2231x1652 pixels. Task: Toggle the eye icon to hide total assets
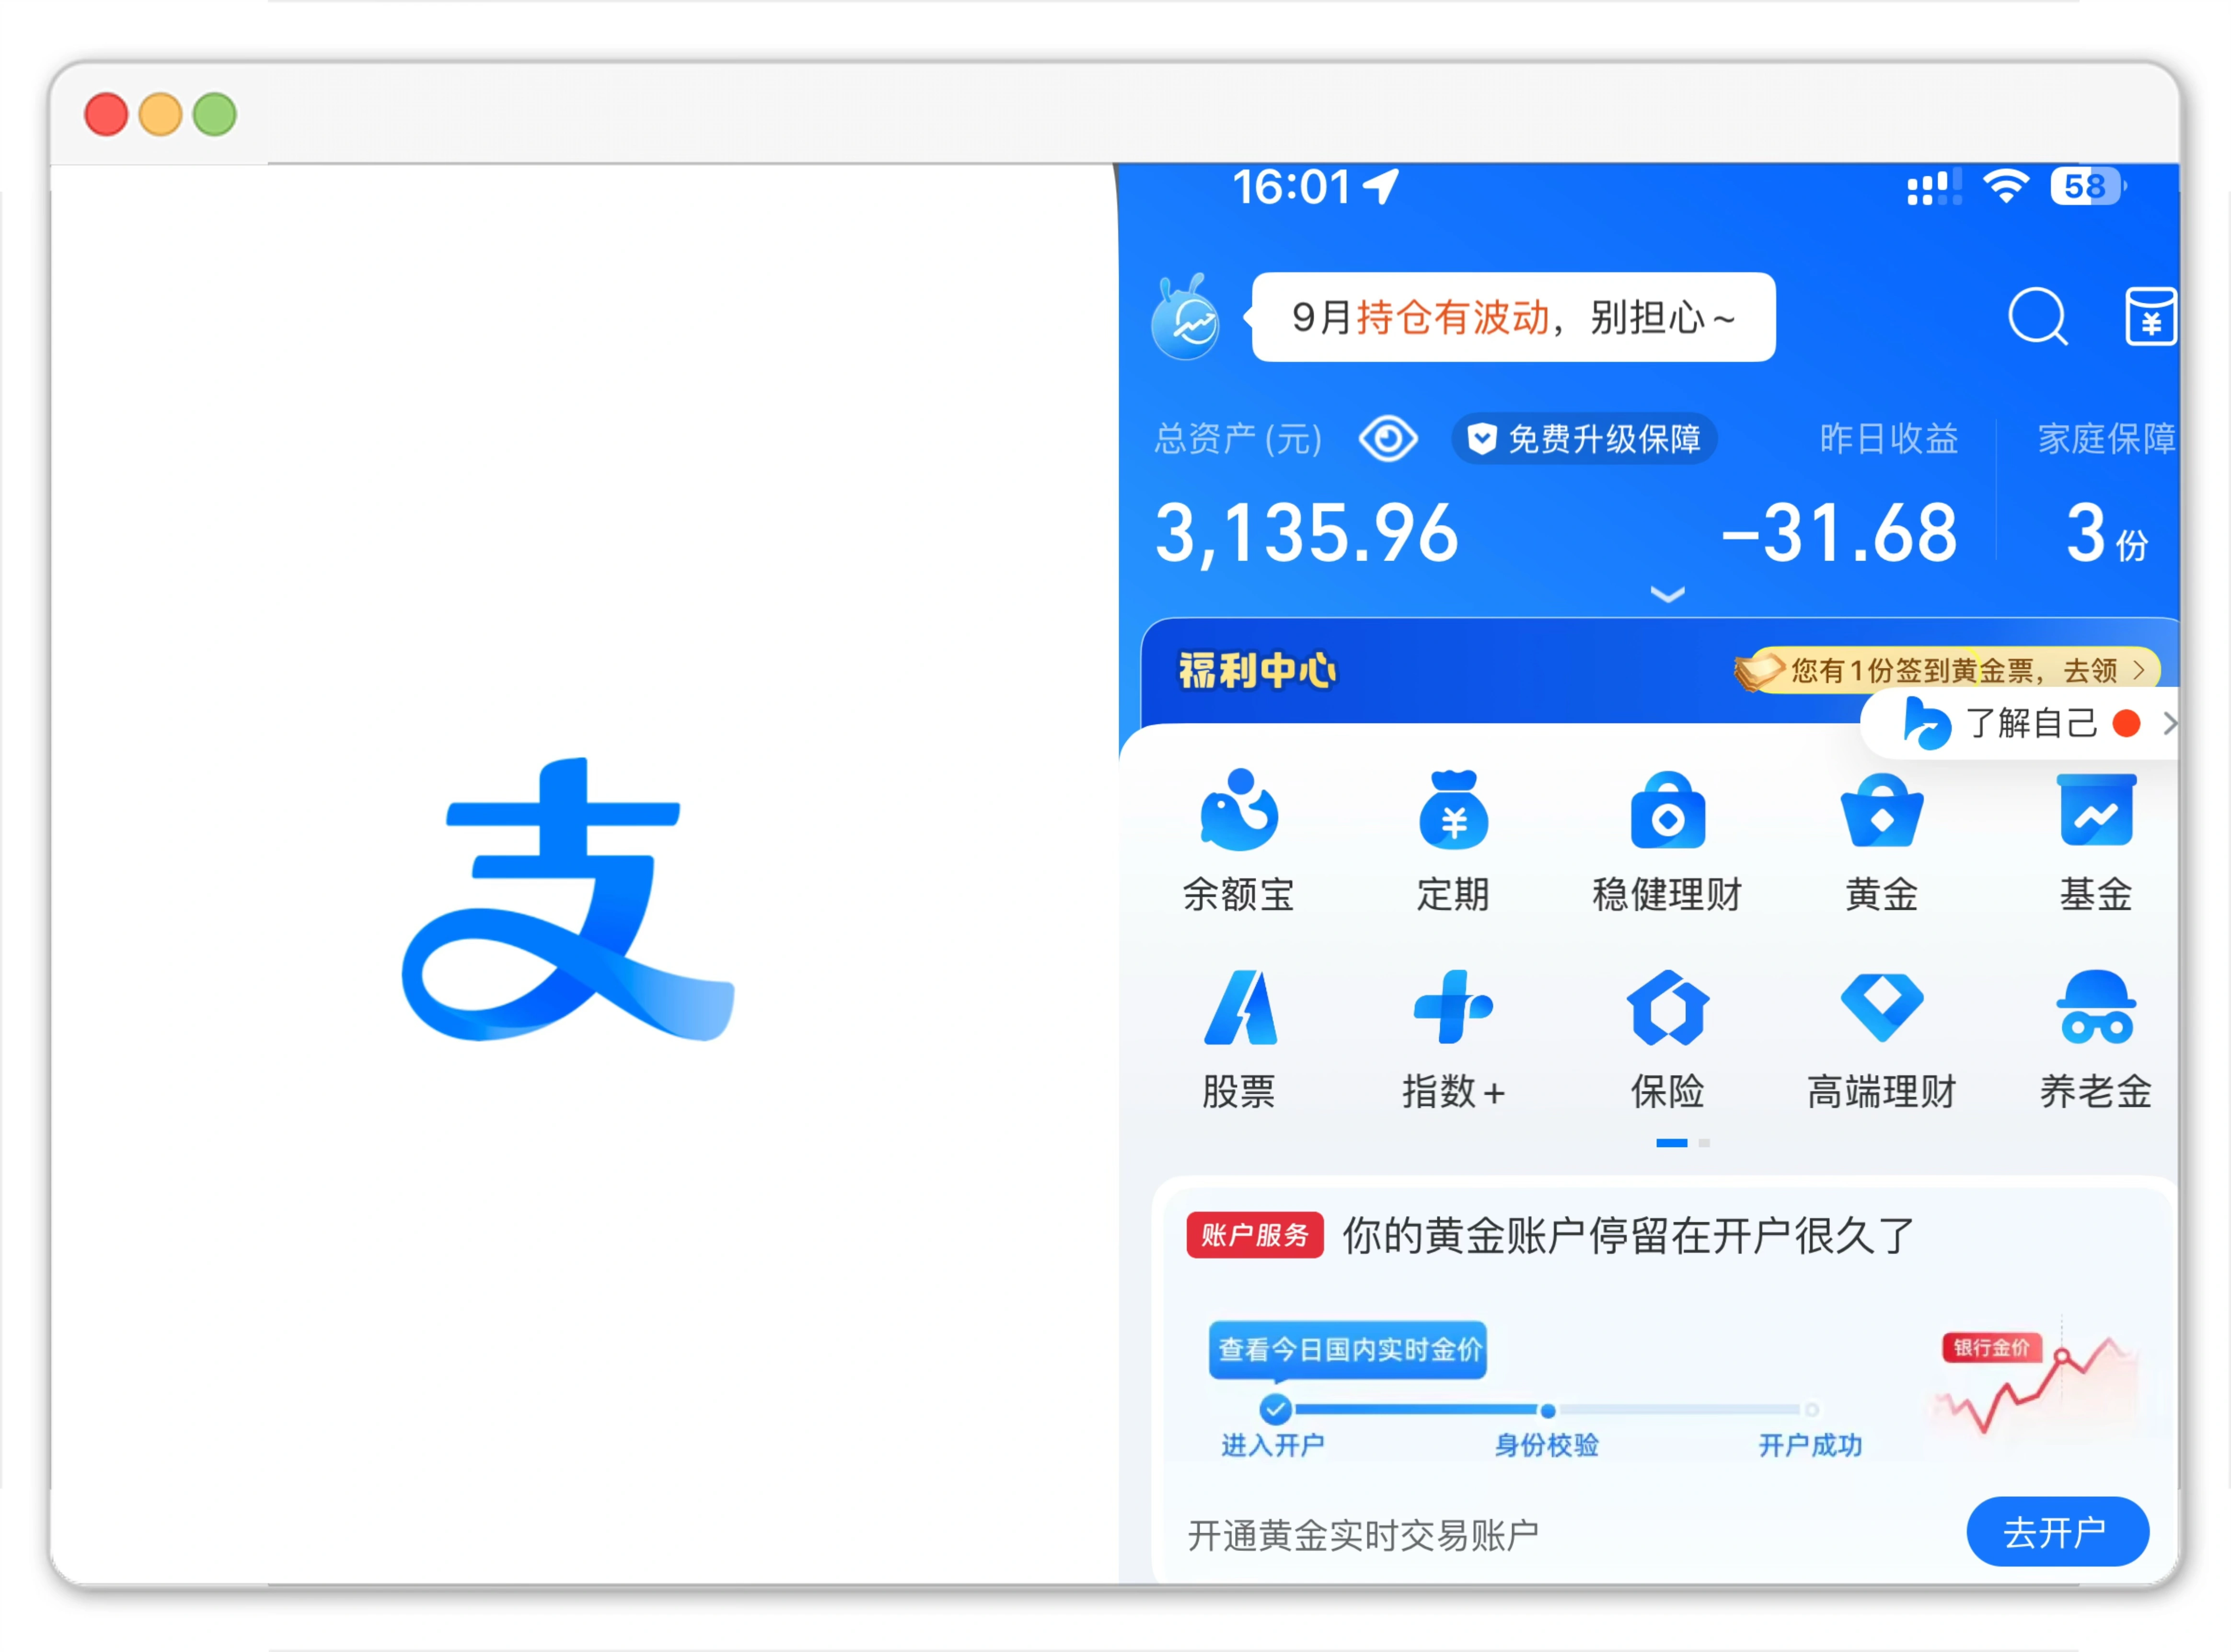coord(1387,438)
